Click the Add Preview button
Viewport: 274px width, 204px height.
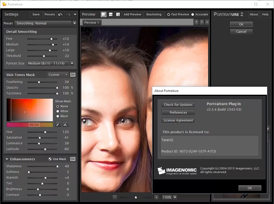pyautogui.click(x=132, y=14)
